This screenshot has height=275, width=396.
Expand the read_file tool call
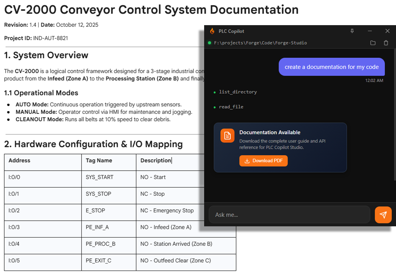click(x=231, y=107)
